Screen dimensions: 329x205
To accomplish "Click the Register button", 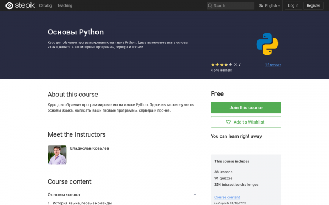I will click(313, 5).
